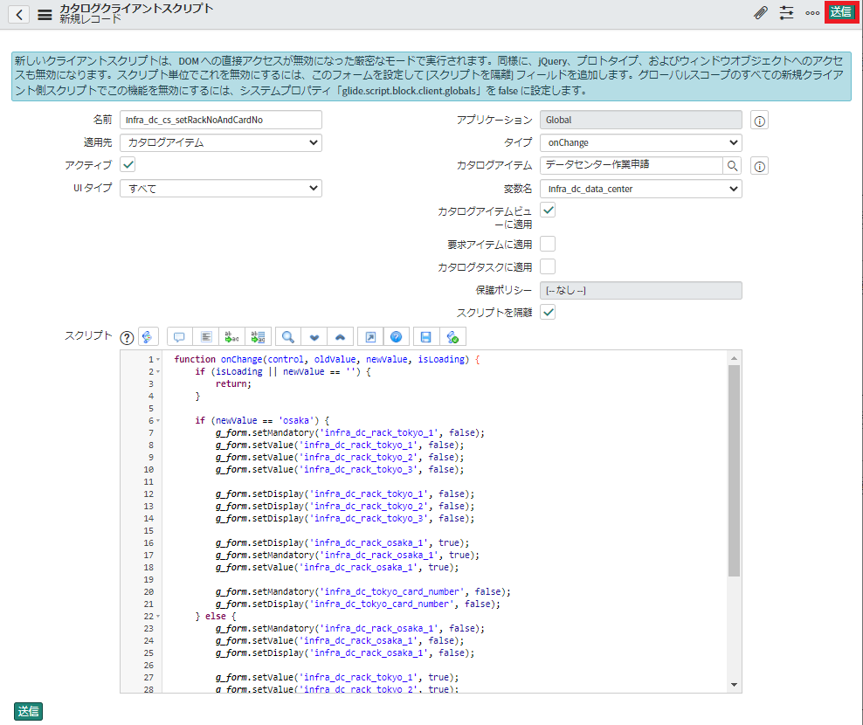Open the form context hamburger menu
Image resolution: width=863 pixels, height=725 pixels.
pyautogui.click(x=45, y=15)
